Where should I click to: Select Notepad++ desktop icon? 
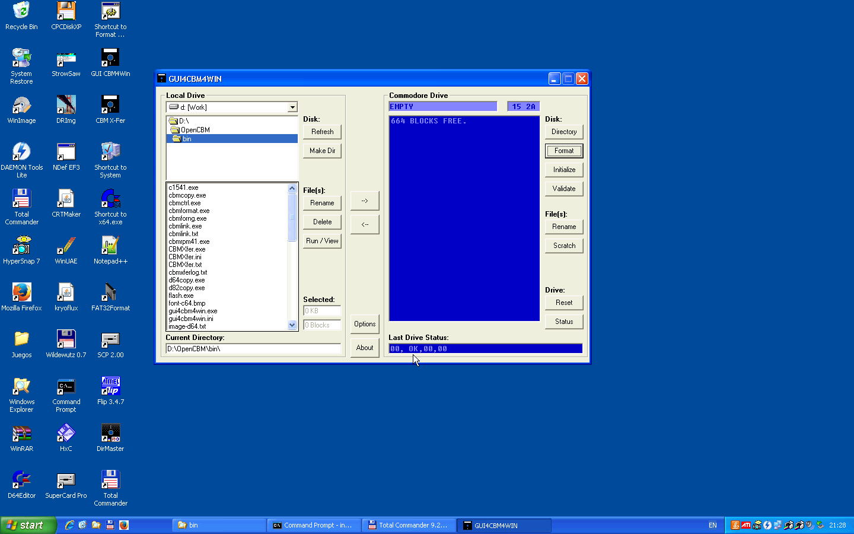(110, 250)
